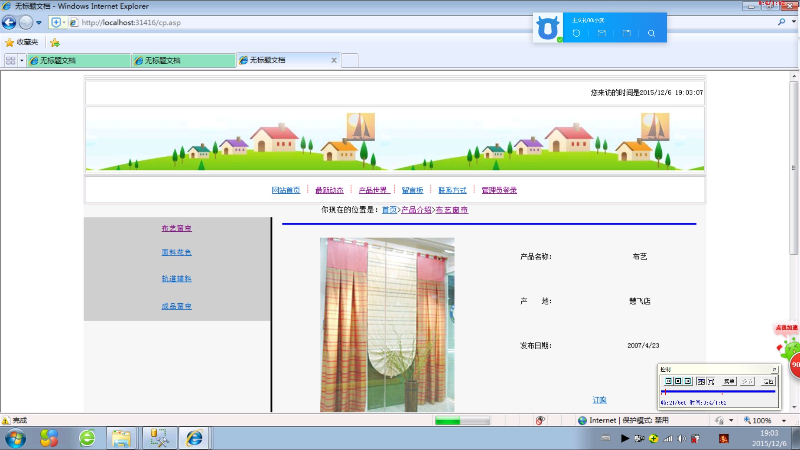Open the 产品世界 navigation link
The image size is (800, 450).
(x=374, y=190)
